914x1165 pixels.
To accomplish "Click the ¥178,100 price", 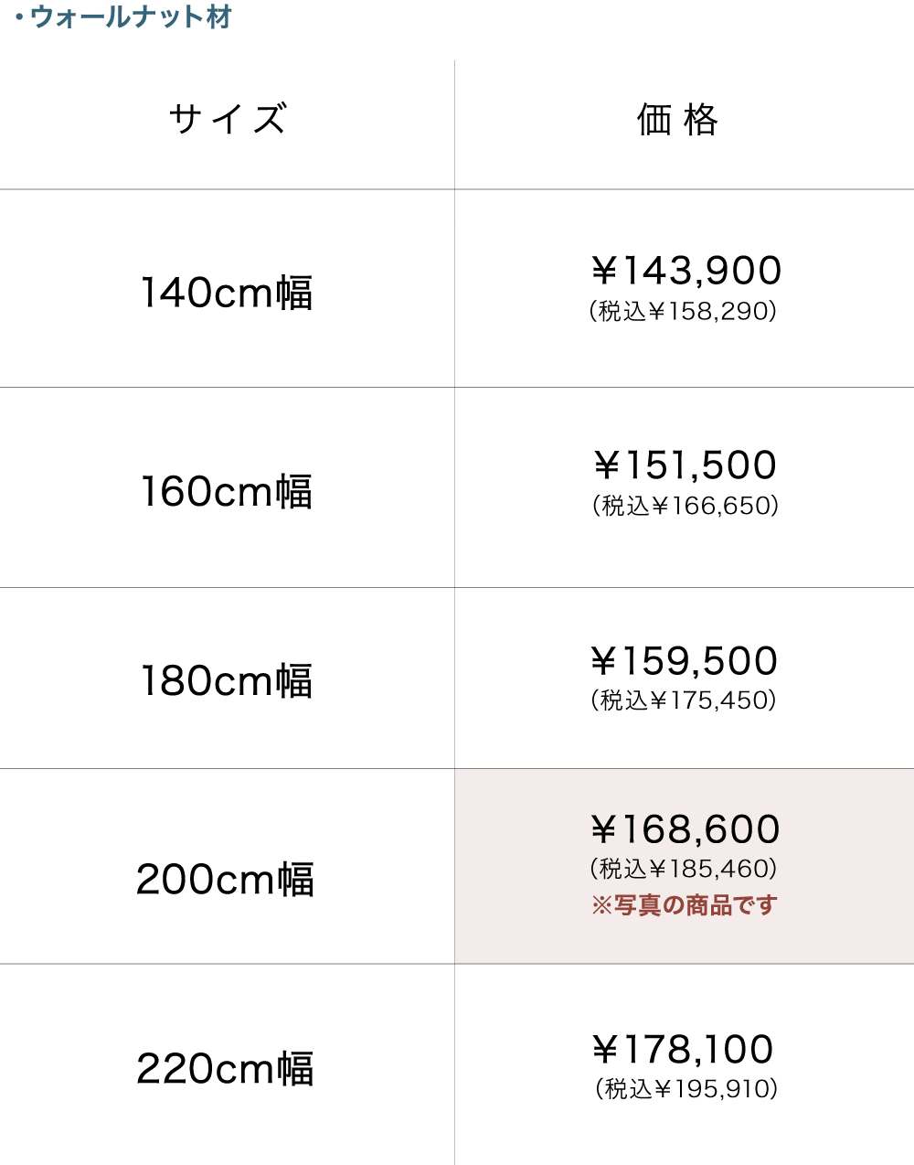I will click(x=684, y=1050).
